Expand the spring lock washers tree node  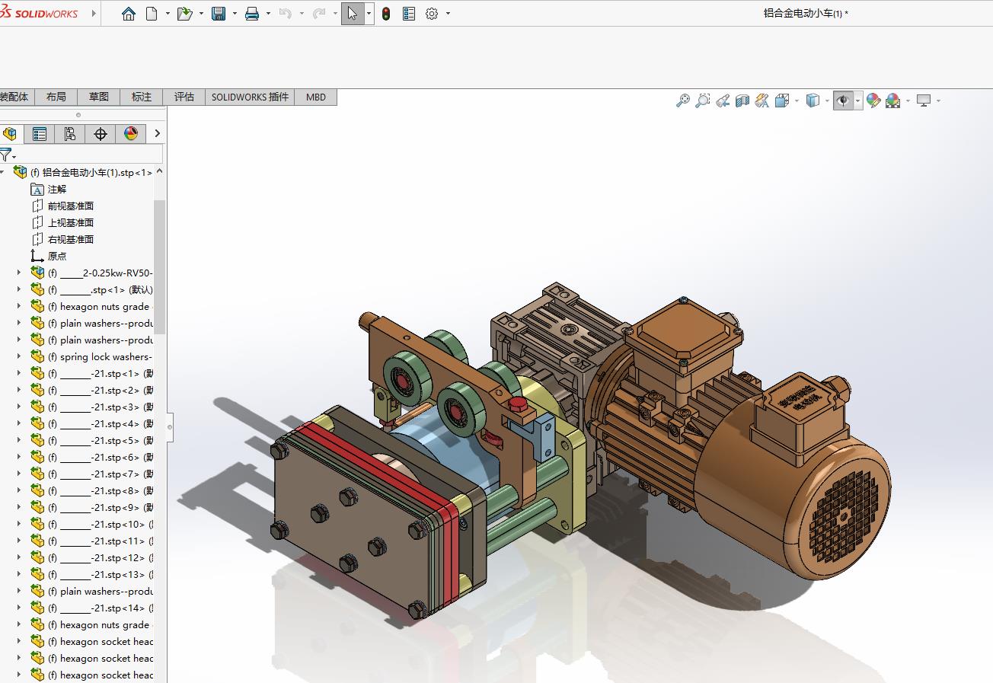(x=19, y=356)
